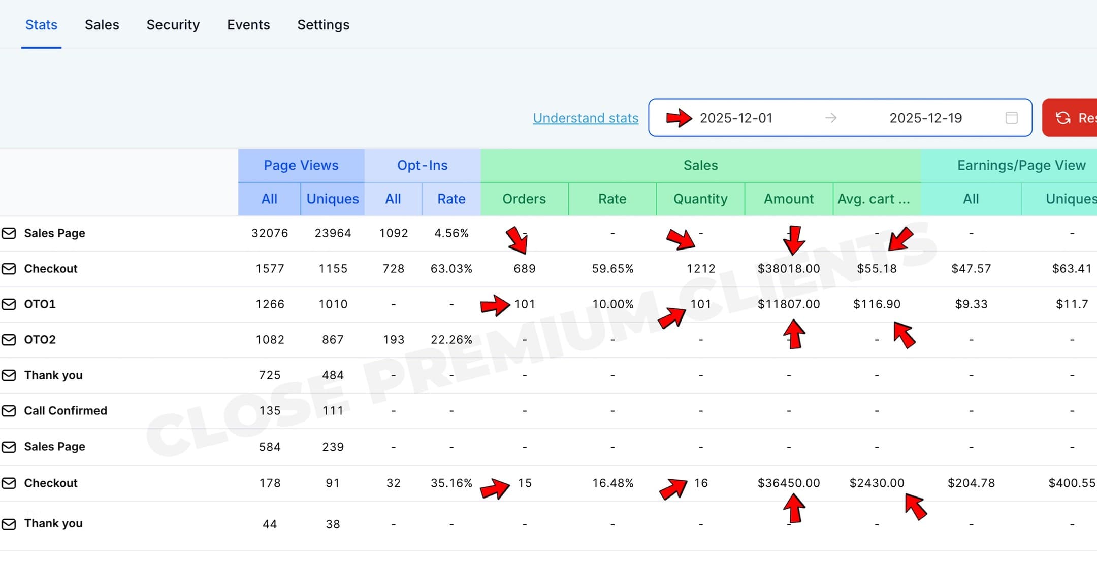Click the refresh icon on the red button
The width and height of the screenshot is (1097, 568).
point(1063,118)
